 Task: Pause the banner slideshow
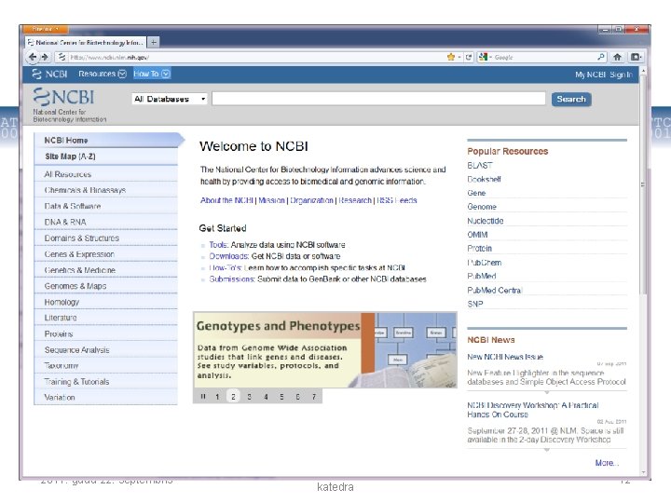coord(203,397)
